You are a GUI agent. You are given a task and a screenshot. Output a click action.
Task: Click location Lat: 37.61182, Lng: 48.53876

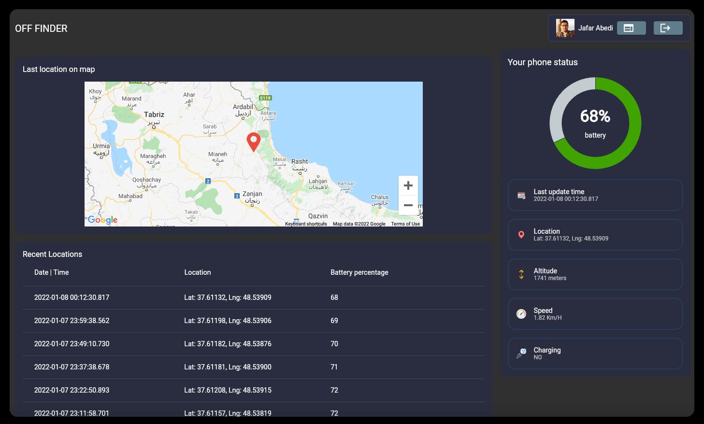tap(228, 344)
